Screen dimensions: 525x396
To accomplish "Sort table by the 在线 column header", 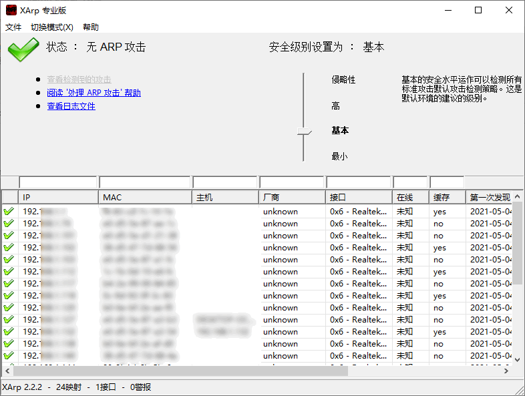I will click(x=411, y=197).
